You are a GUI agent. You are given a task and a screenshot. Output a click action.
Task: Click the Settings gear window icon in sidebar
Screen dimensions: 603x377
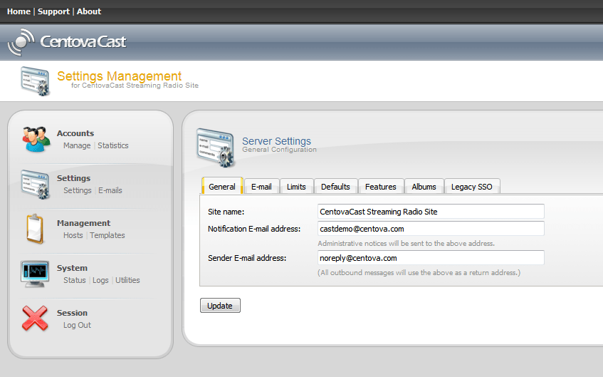[36, 184]
